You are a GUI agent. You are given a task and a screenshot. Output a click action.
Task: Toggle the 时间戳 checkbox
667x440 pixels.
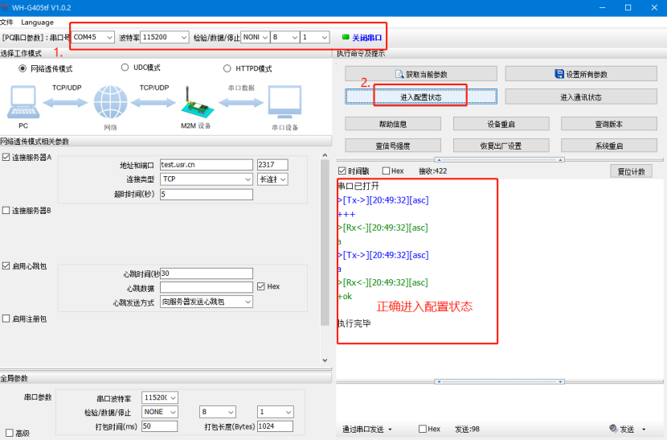[342, 171]
